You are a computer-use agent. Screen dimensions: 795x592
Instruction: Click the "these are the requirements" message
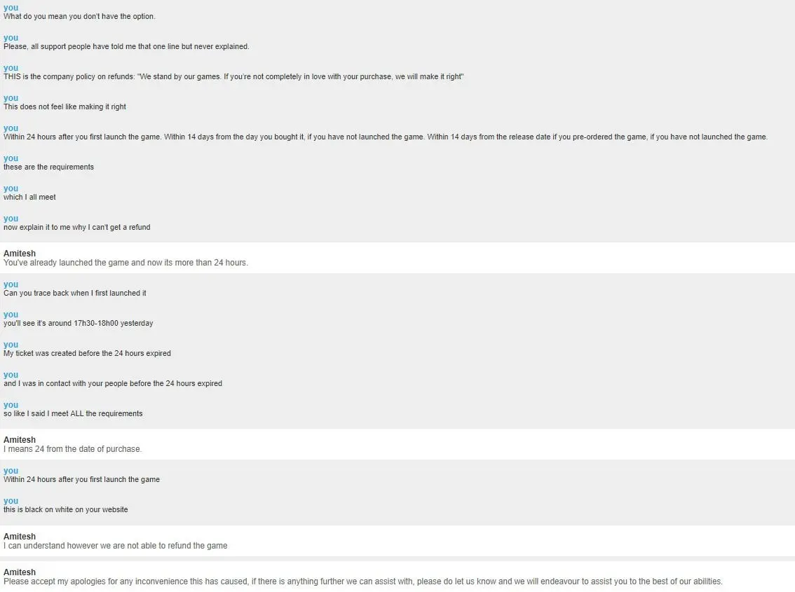pos(48,167)
